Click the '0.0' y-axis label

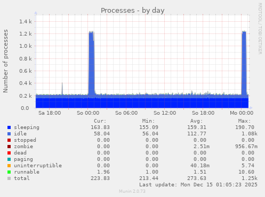point(25,108)
